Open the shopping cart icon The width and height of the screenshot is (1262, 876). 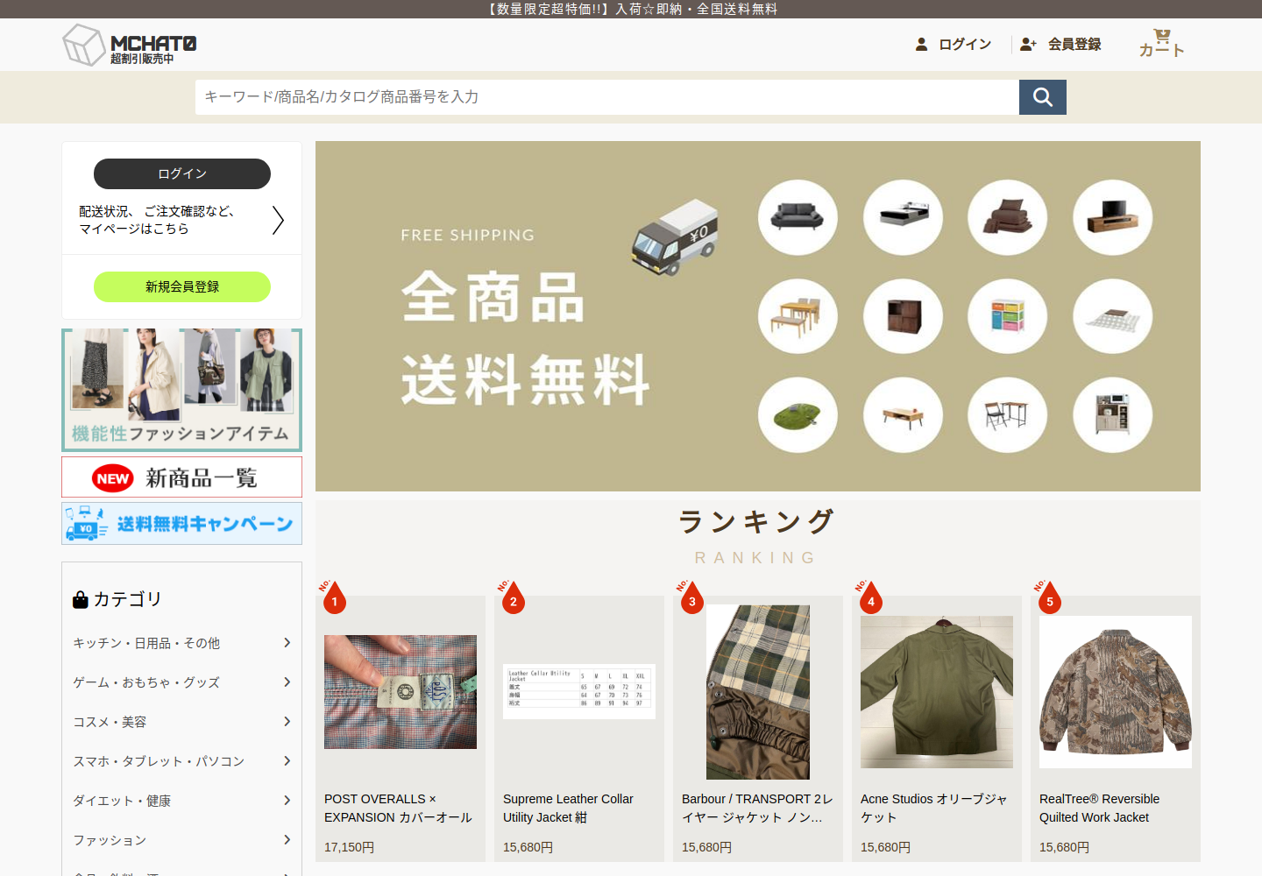(x=1162, y=36)
